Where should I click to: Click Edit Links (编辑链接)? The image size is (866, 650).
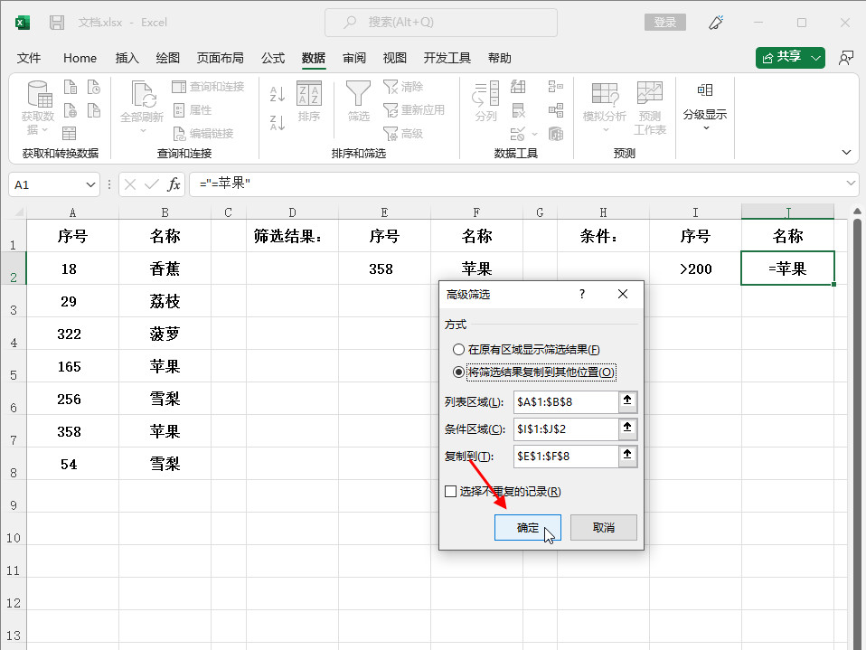[x=203, y=133]
